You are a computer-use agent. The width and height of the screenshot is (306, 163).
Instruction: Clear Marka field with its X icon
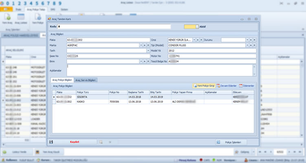tap(148, 45)
